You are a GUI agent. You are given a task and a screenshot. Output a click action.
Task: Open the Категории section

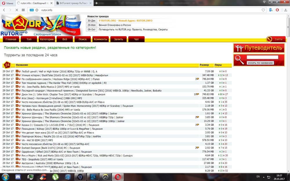(x=47, y=39)
